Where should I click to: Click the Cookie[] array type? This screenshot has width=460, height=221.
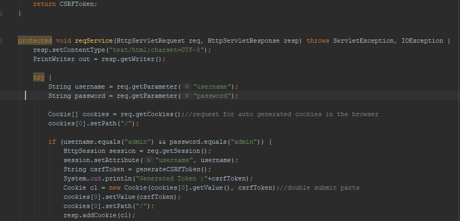click(63, 114)
